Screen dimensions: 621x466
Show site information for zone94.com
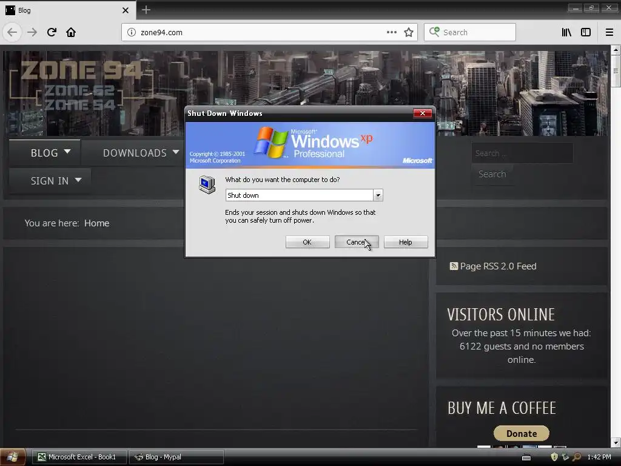(131, 32)
